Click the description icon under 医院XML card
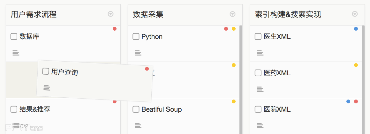The width and height of the screenshot is (370, 134). pyautogui.click(x=260, y=126)
